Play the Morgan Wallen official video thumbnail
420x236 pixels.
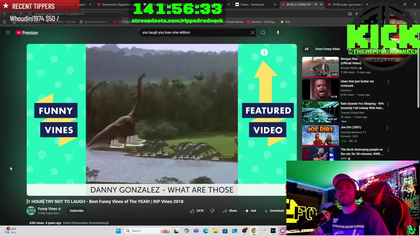pyautogui.click(x=320, y=67)
